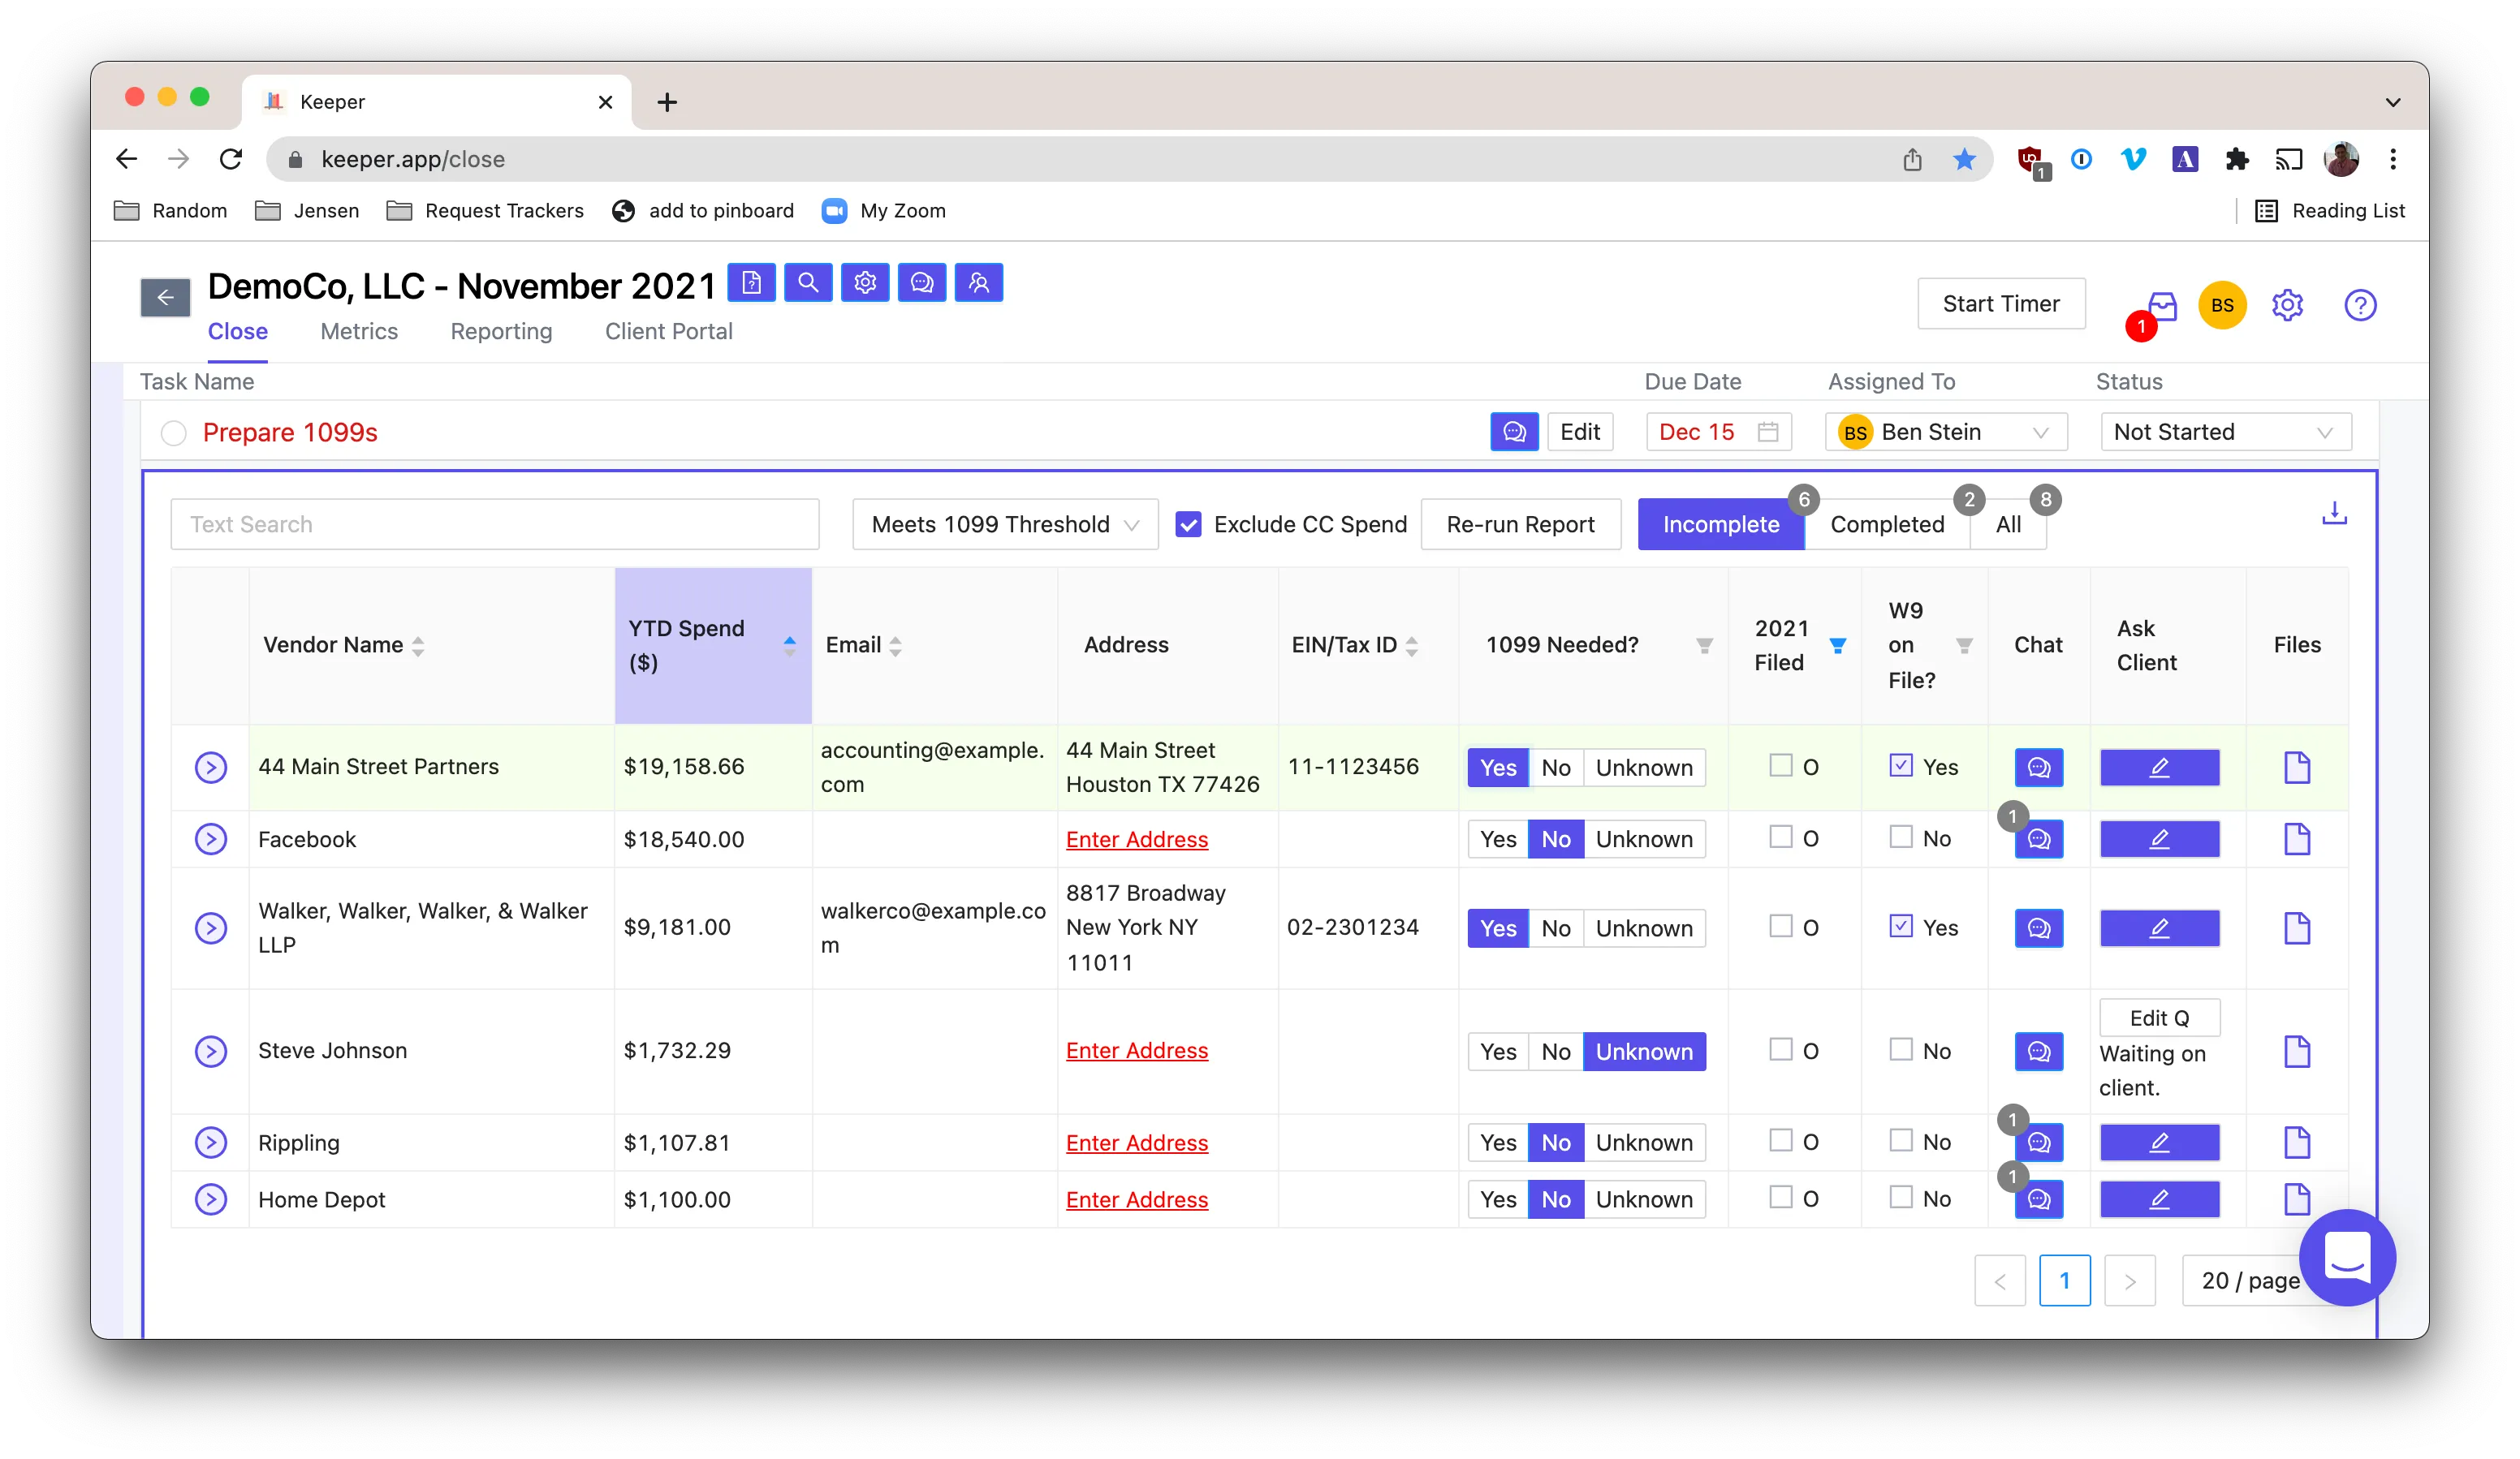This screenshot has width=2520, height=1459.
Task: Click Enter Address link for Facebook
Action: click(x=1136, y=839)
